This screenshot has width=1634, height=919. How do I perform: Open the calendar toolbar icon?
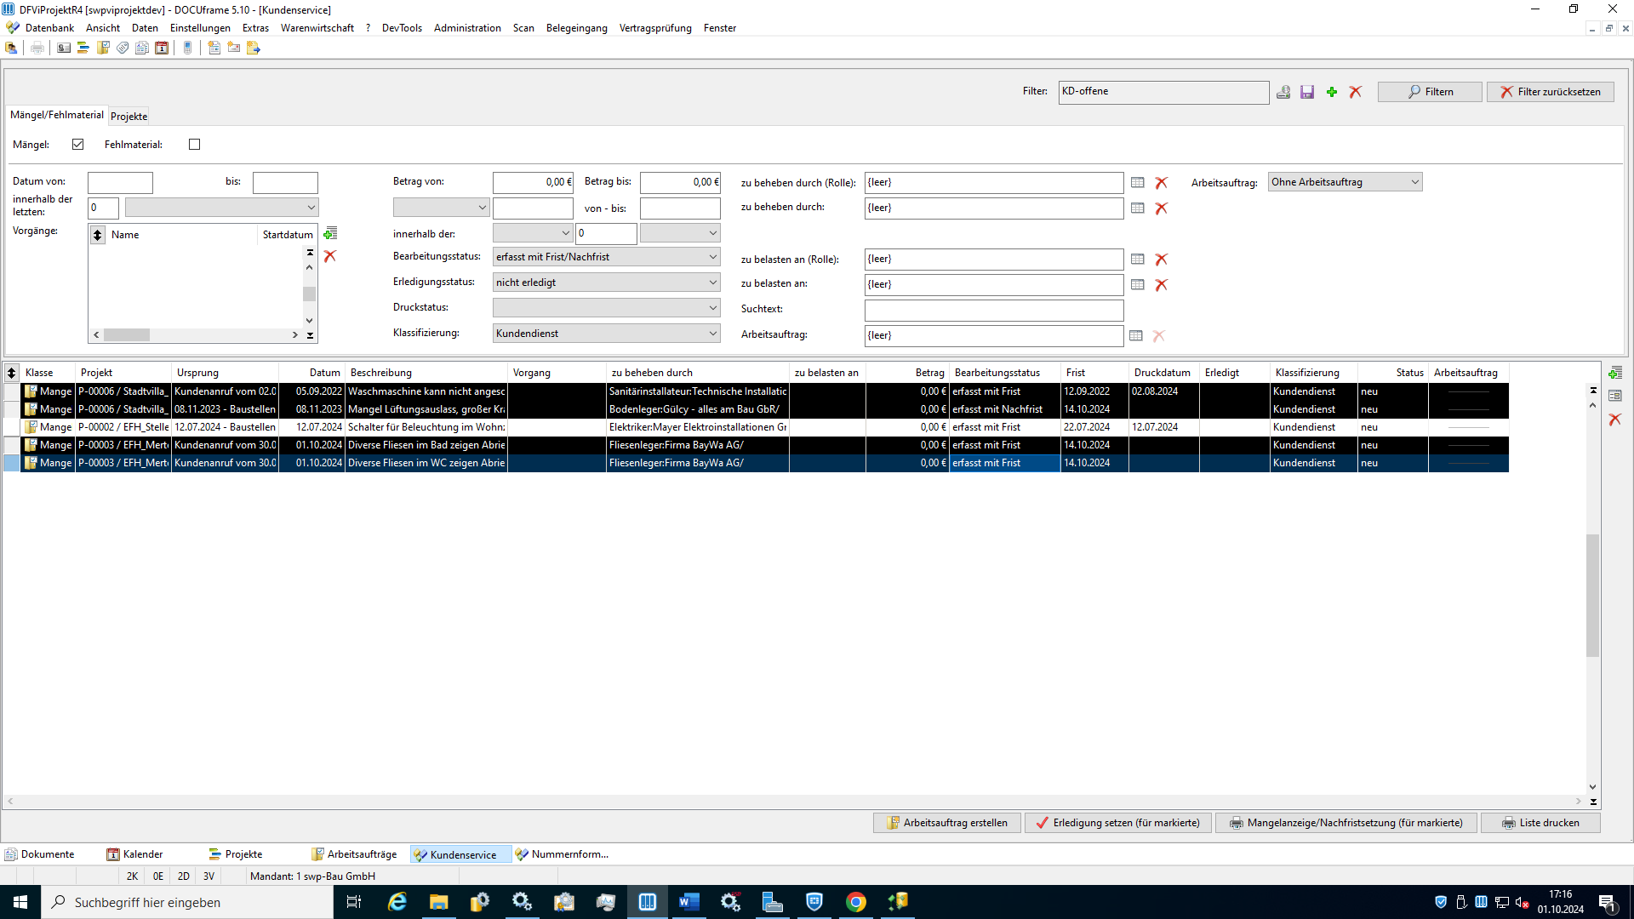pos(162,48)
